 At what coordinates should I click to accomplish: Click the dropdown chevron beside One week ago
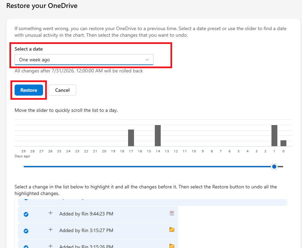tap(147, 60)
